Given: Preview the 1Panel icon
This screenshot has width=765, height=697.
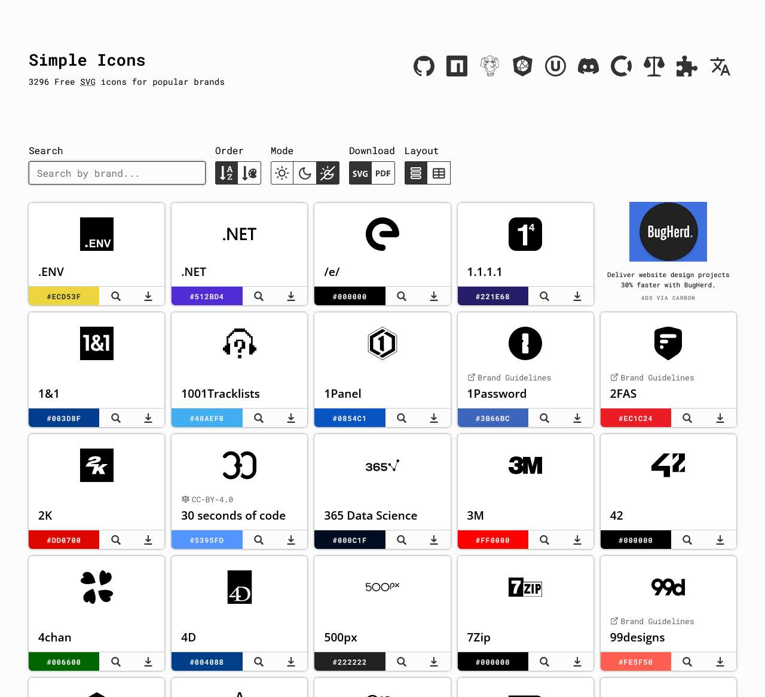Looking at the screenshot, I should tap(402, 418).
